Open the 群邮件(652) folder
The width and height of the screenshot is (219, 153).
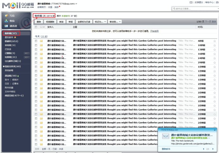click(11, 41)
